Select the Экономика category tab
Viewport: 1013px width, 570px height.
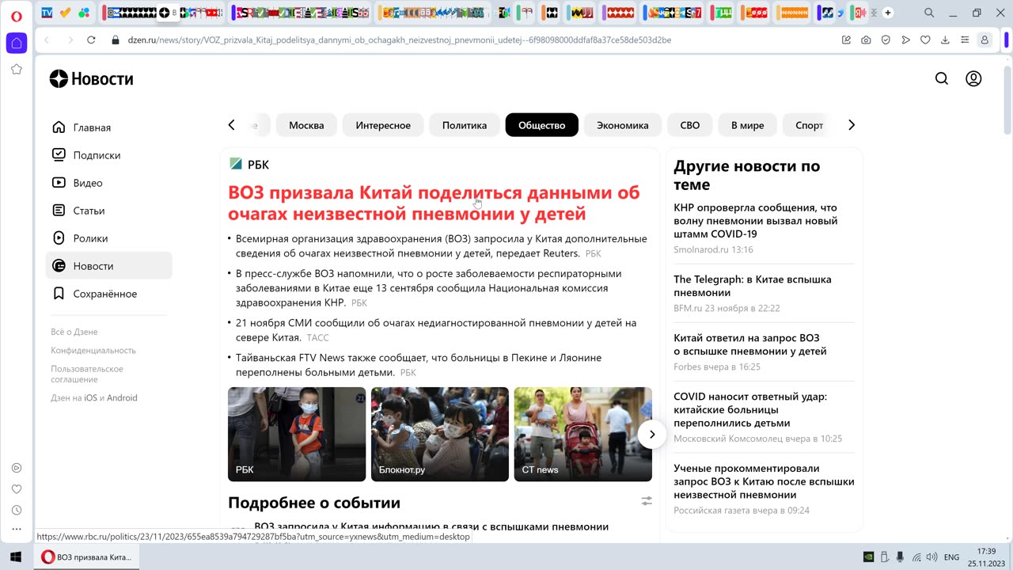pos(623,125)
